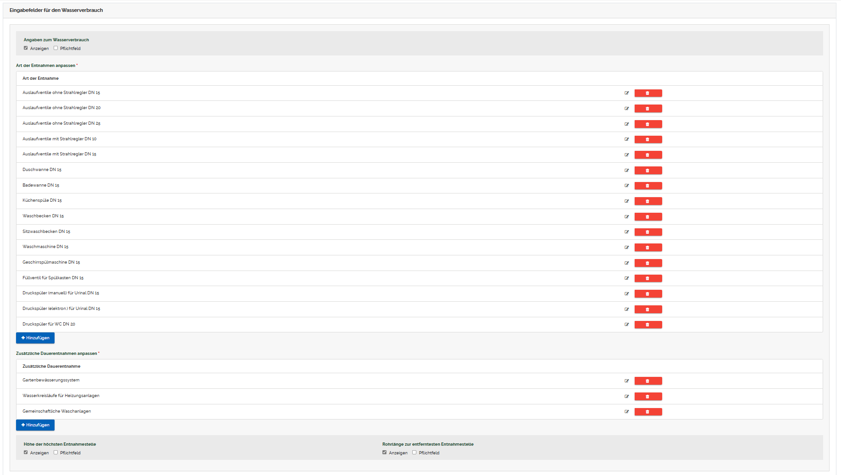This screenshot has width=841, height=475.
Task: Edit Waschbecken DN 15 entry
Action: pos(626,217)
